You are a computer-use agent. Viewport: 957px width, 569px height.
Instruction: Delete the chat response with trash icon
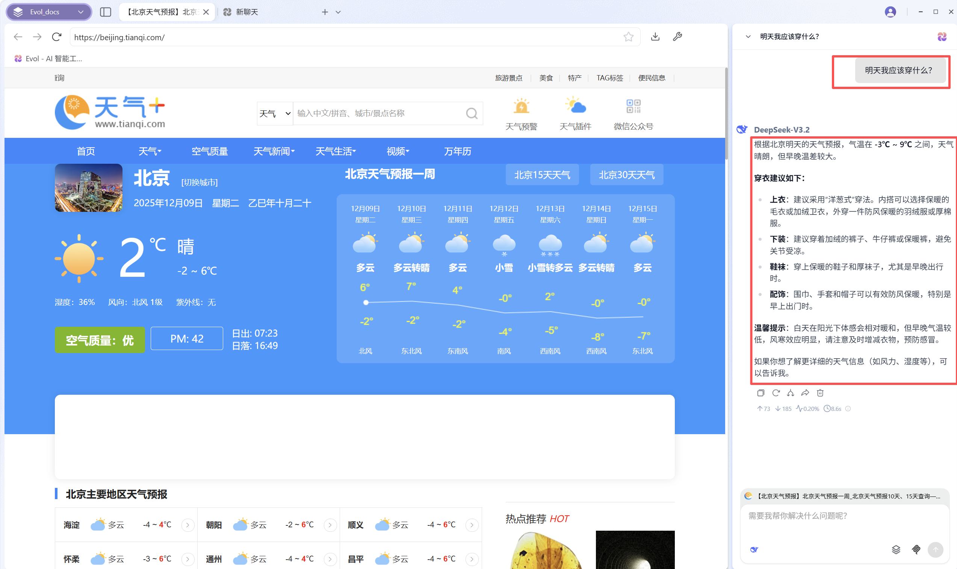[820, 392]
